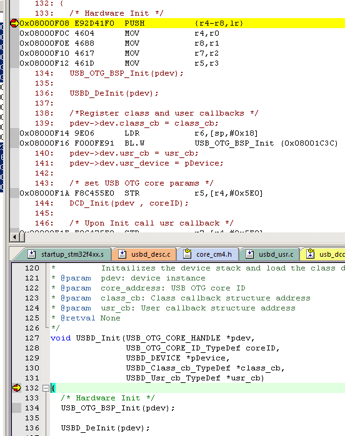Click the USBD_DEVICE *pDevice parameter line
Viewport: 345px width, 436px height.
click(x=177, y=358)
